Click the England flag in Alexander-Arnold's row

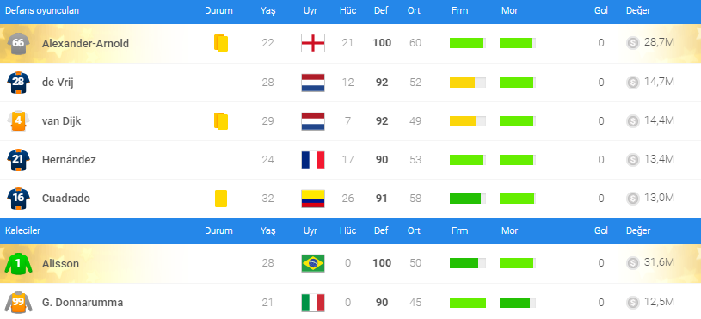pyautogui.click(x=313, y=43)
